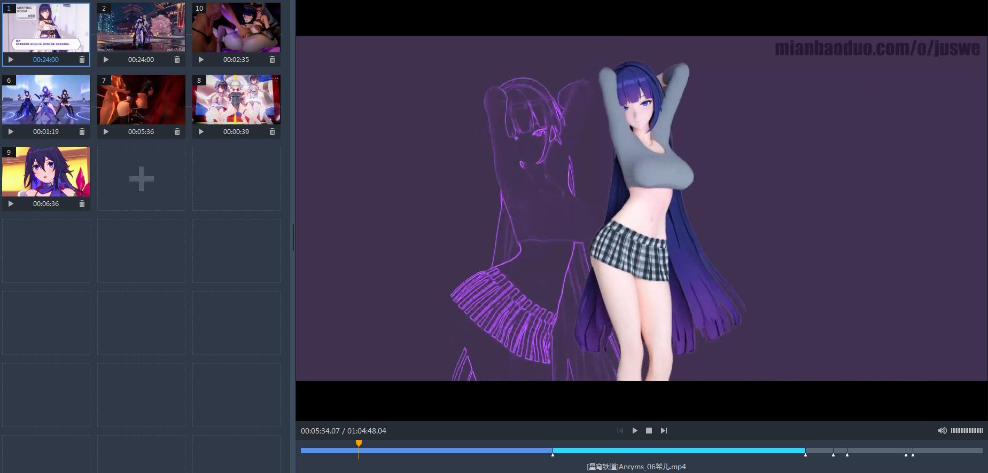Adjust the volume level bar

click(967, 431)
